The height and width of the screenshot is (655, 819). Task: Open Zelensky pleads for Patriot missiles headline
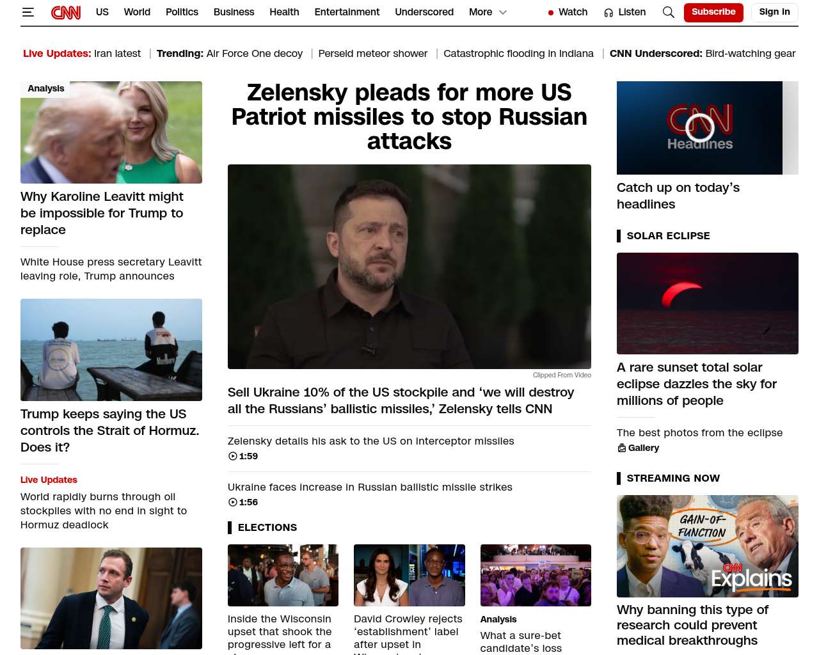[x=409, y=117]
